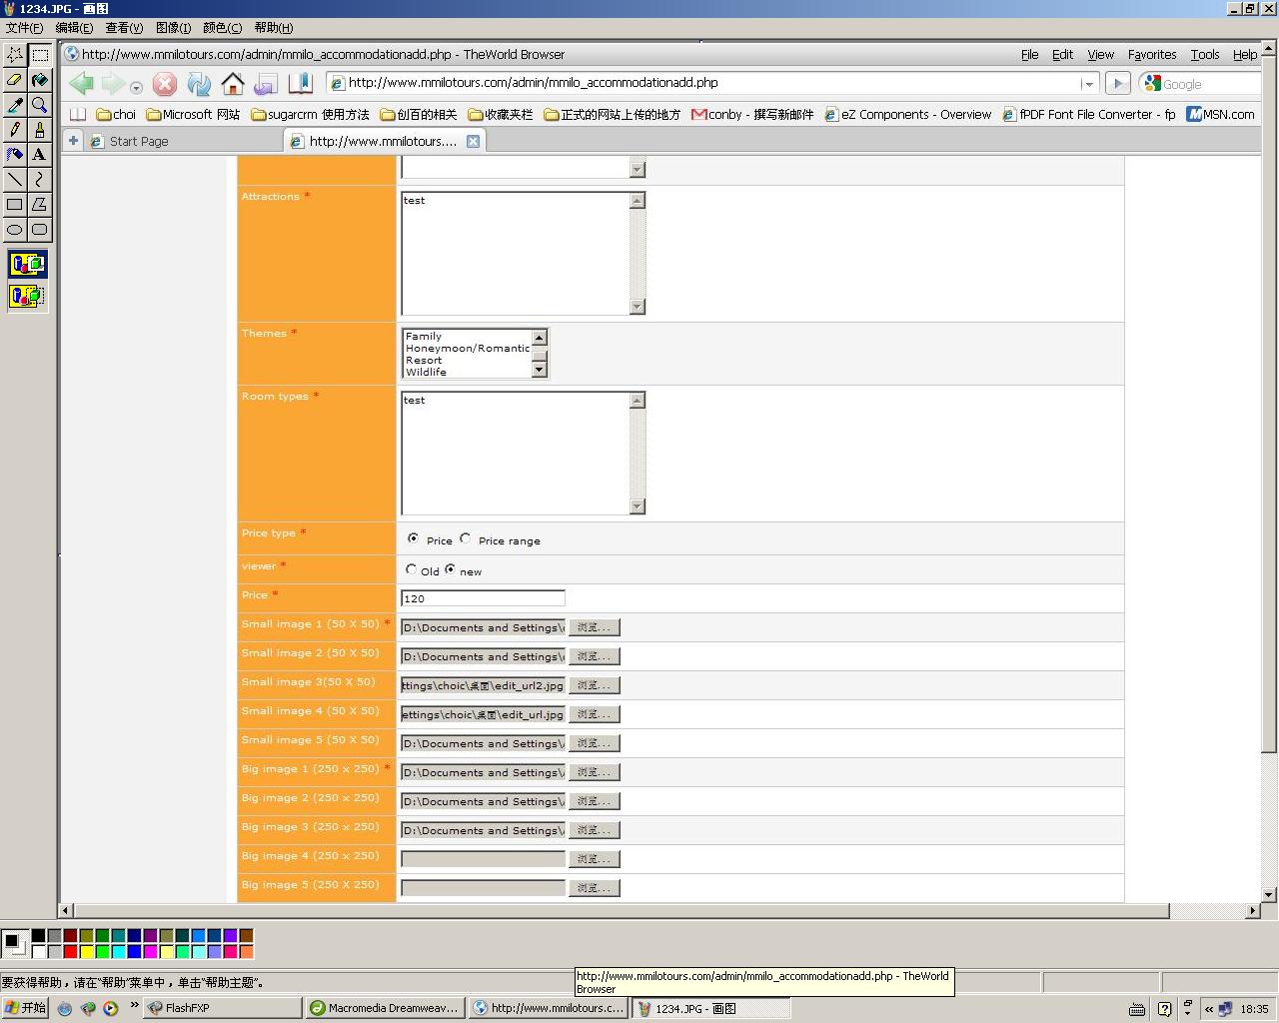Select the Fill With Color bucket tool
This screenshot has height=1023, width=1279.
tap(39, 80)
